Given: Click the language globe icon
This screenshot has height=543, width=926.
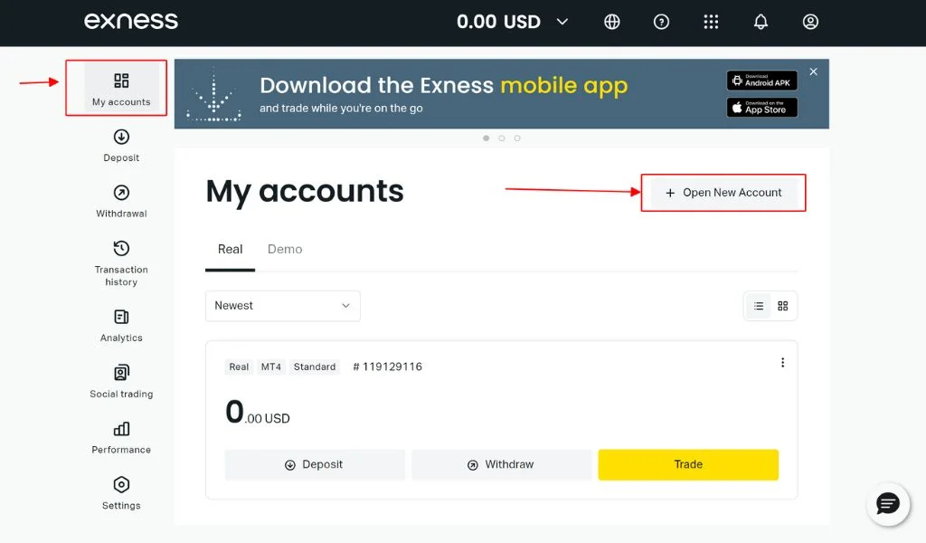Looking at the screenshot, I should [x=611, y=21].
